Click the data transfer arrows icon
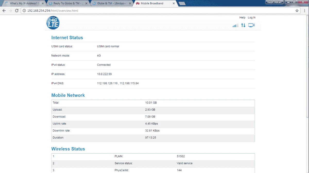The image size is (309, 173). point(243,25)
